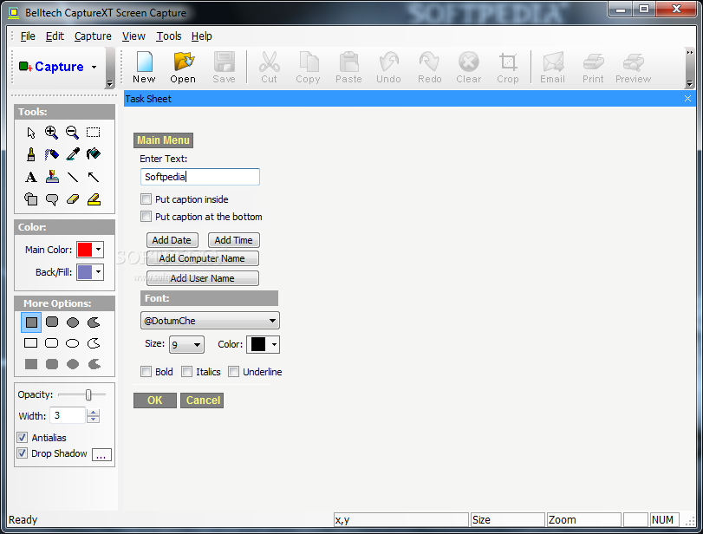Image resolution: width=703 pixels, height=534 pixels.
Task: Click the purple Back/Fill swatch
Action: pyautogui.click(x=84, y=271)
